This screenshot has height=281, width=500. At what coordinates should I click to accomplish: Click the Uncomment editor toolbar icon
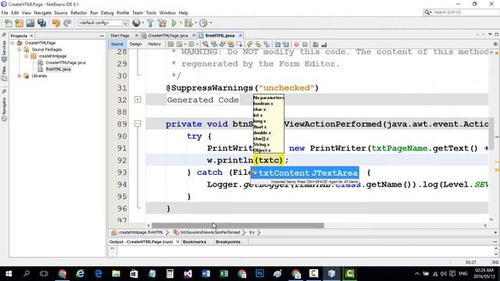coord(324,44)
